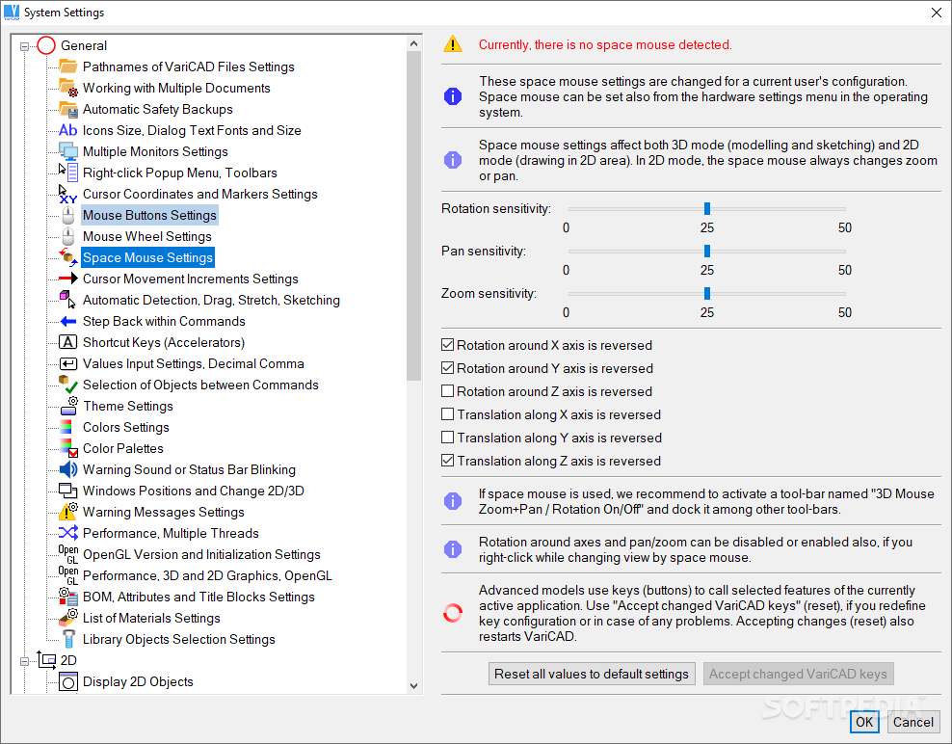Click the Windows Positions and Change 2D/3D icon

pyautogui.click(x=68, y=491)
